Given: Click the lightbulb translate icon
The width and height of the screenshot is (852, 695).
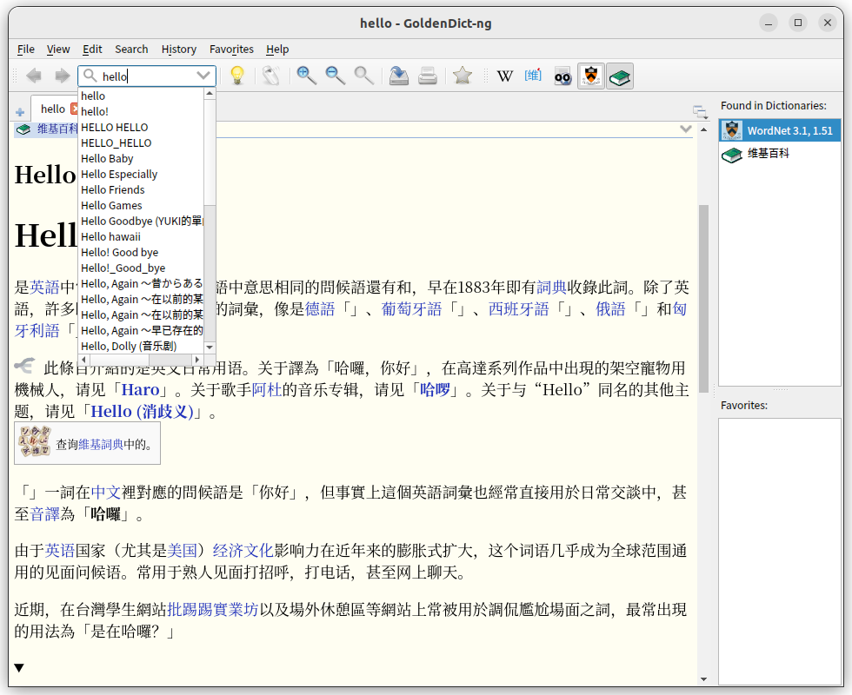Looking at the screenshot, I should point(236,76).
